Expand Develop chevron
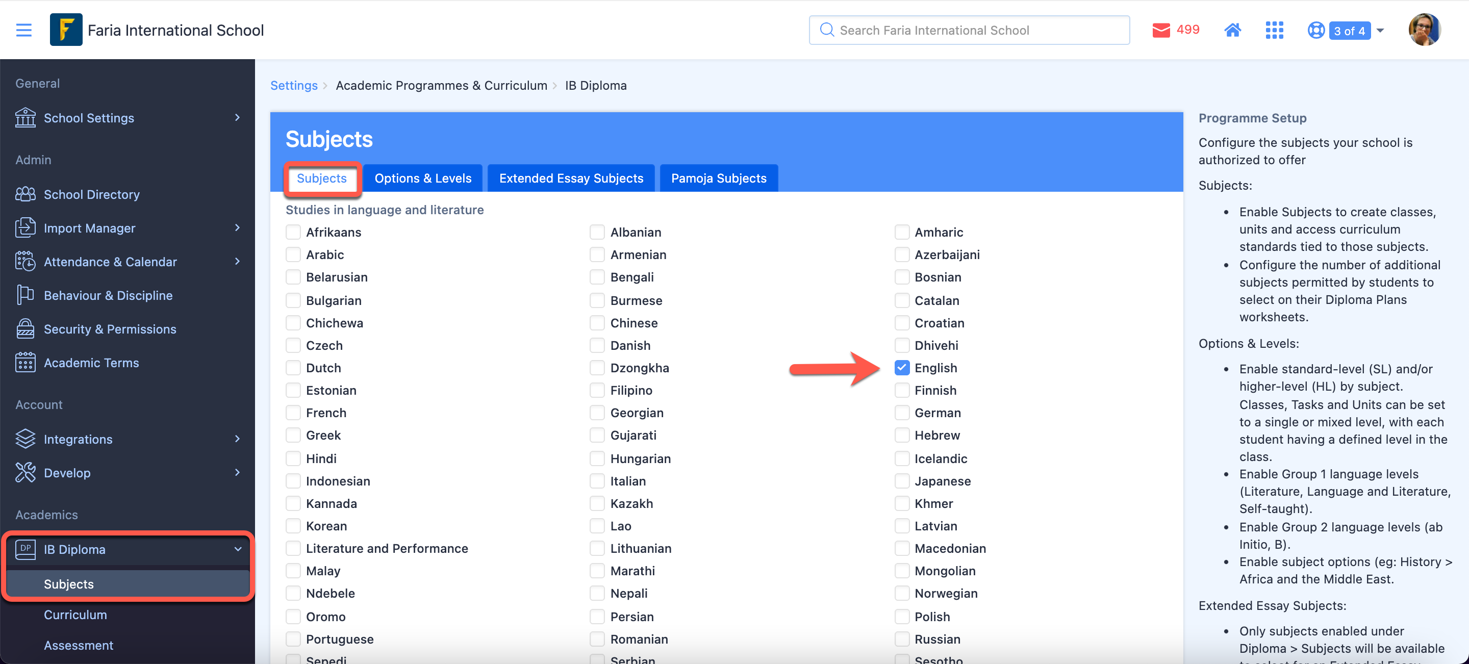 (238, 472)
